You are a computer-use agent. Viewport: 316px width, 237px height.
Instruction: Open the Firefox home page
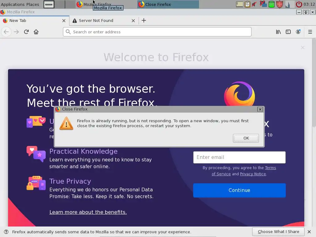[x=36, y=32]
